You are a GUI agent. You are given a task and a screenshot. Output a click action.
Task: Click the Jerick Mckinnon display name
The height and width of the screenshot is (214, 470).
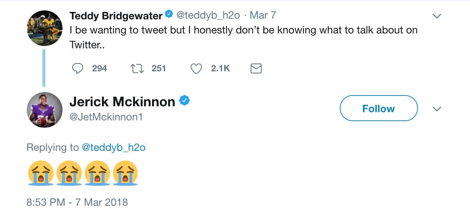point(122,101)
